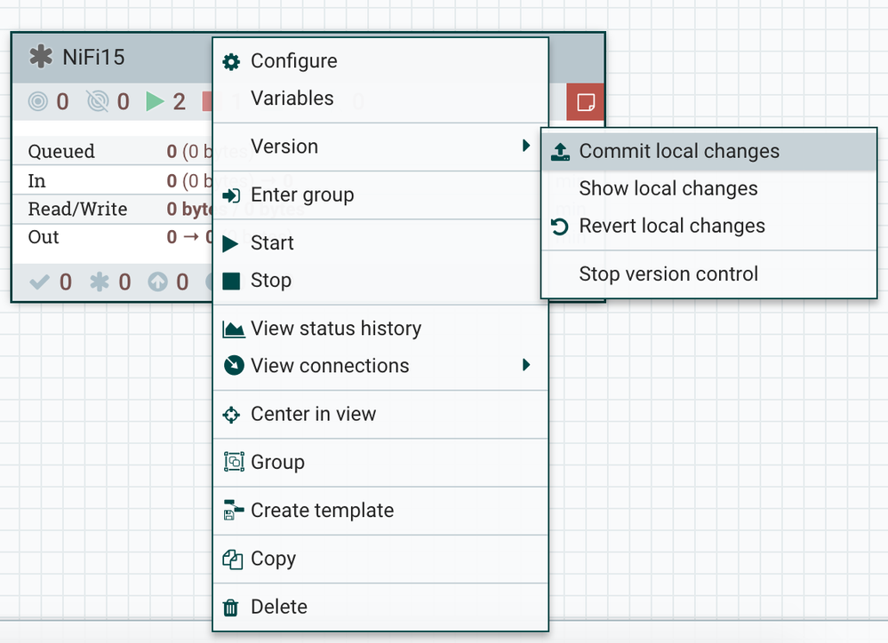Screen dimensions: 888x643
Task: Click the NiFi15 process group title
Action: 93,58
